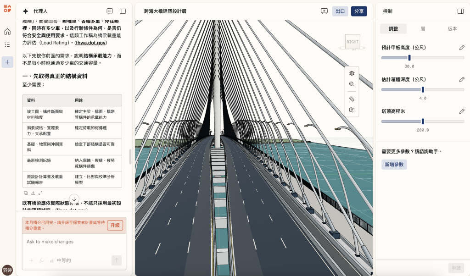Switch to the 調整 tab

point(393,29)
